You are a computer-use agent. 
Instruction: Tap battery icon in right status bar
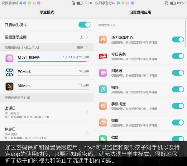click(x=173, y=3)
